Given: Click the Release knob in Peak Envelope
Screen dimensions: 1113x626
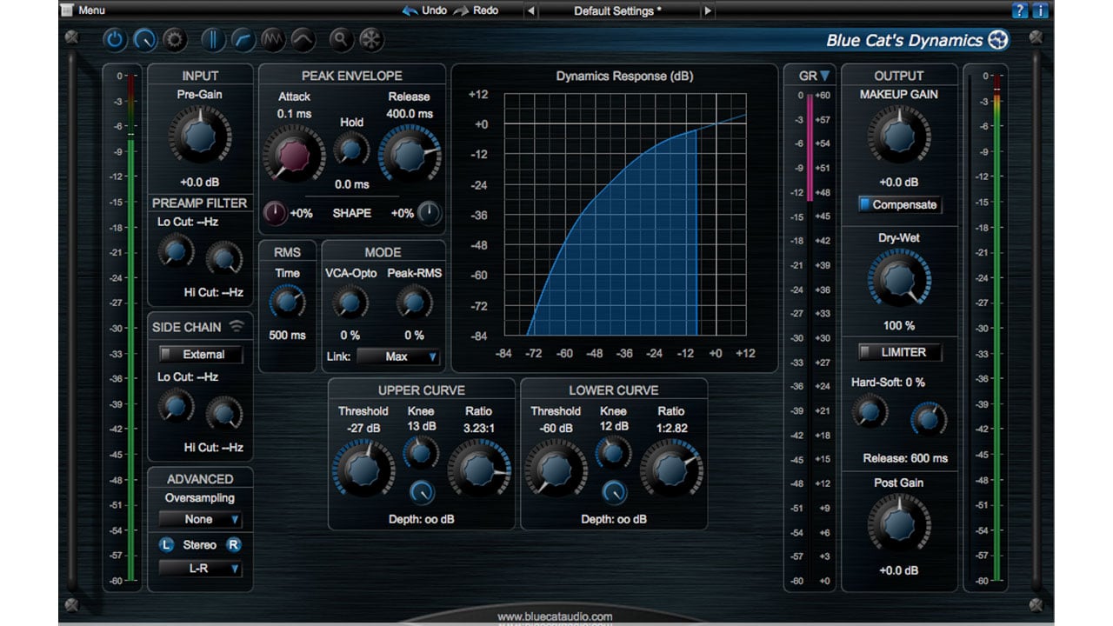Looking at the screenshot, I should point(409,154).
